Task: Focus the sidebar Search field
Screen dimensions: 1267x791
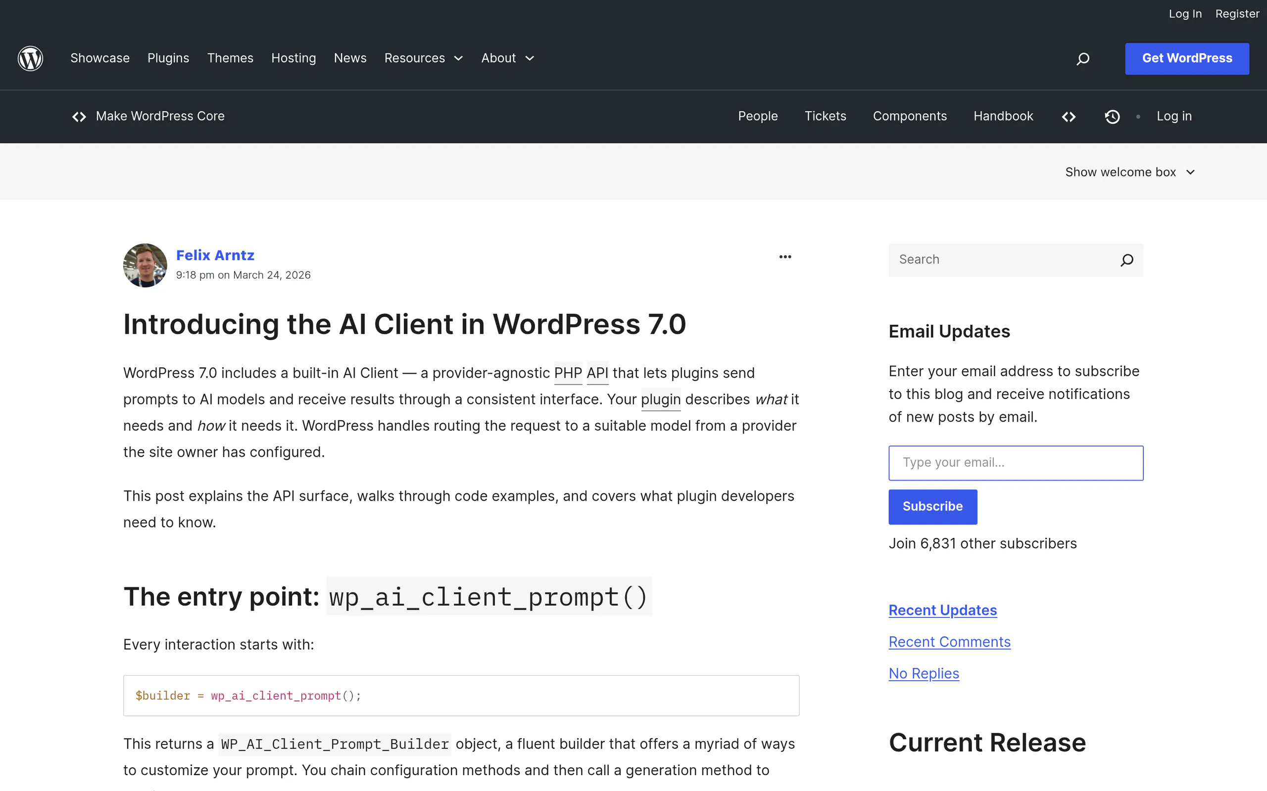Action: coord(1005,260)
